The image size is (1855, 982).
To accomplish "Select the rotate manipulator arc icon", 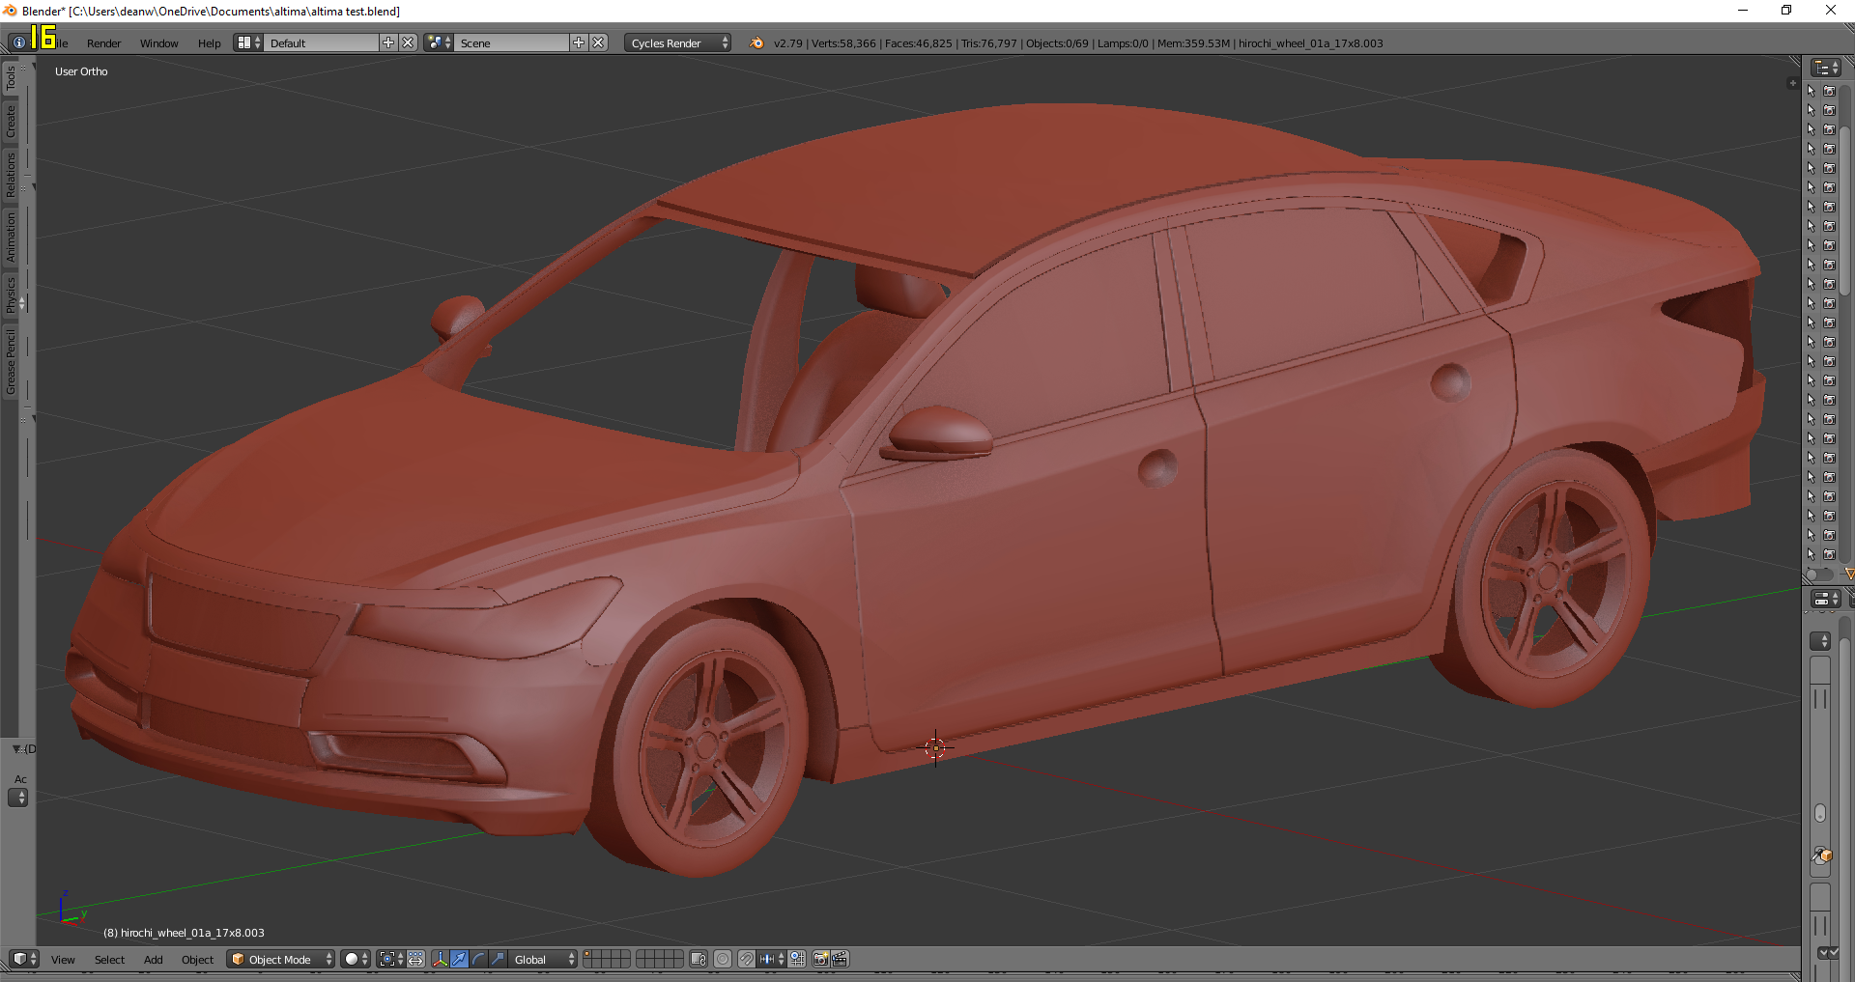I will [x=479, y=959].
